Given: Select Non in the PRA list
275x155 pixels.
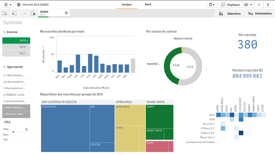Looking at the screenshot, I should (x=16, y=134).
